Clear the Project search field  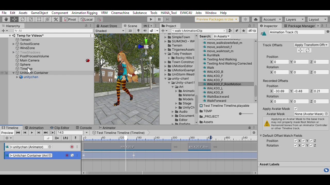tap(224, 31)
